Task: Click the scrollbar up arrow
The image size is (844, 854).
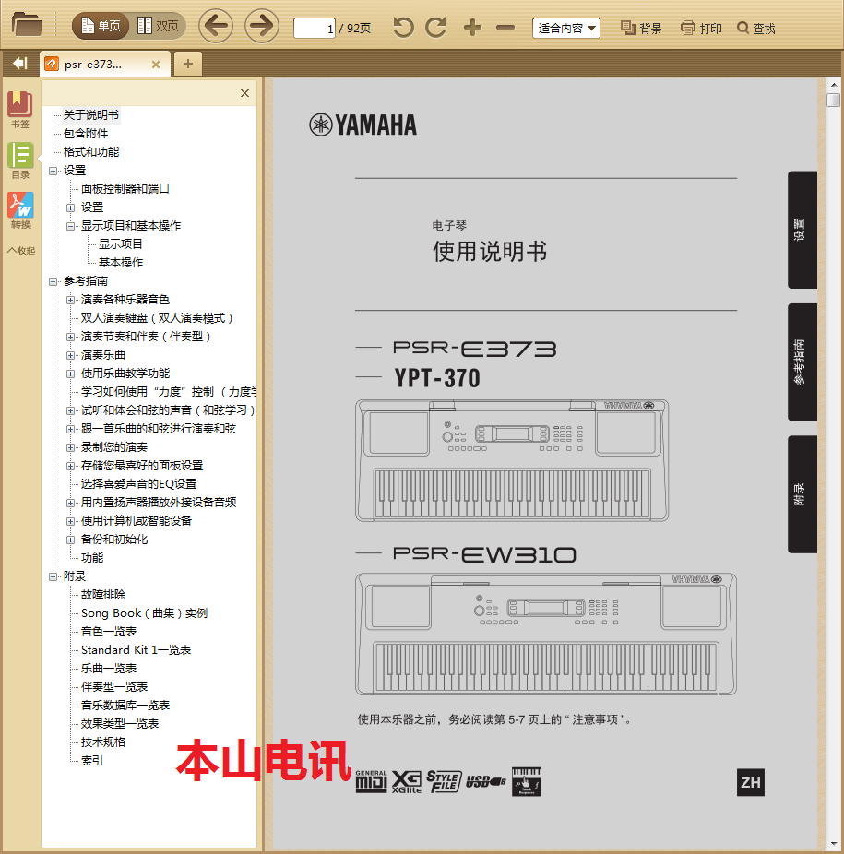Action: click(x=833, y=85)
